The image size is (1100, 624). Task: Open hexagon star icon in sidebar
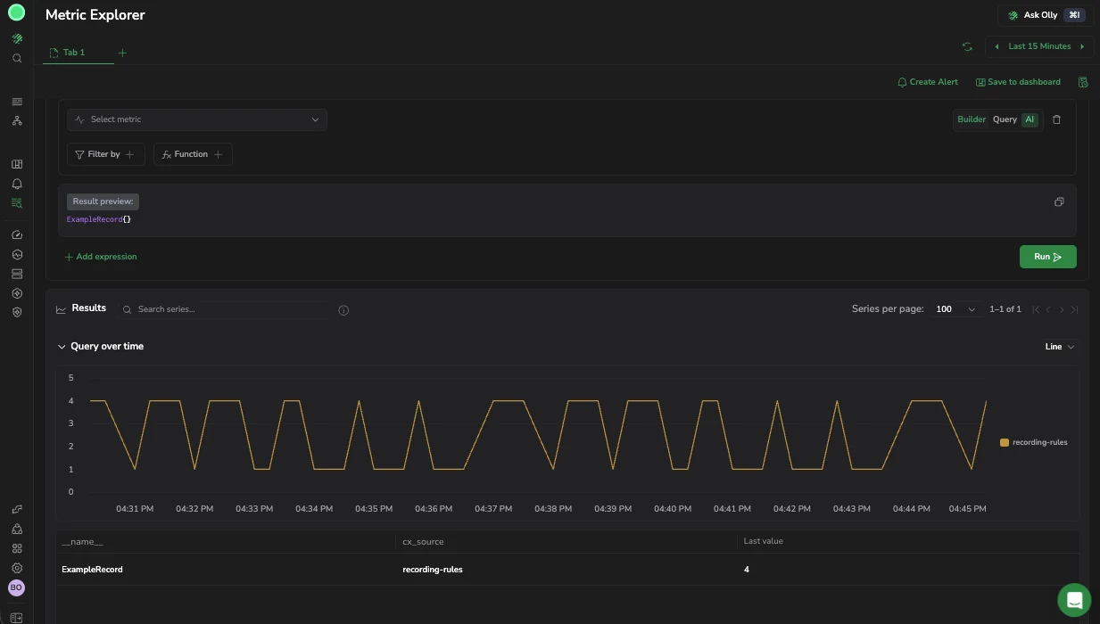pos(16,293)
